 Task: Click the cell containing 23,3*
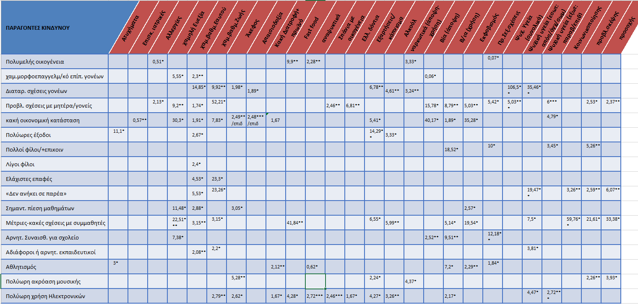click(217, 179)
